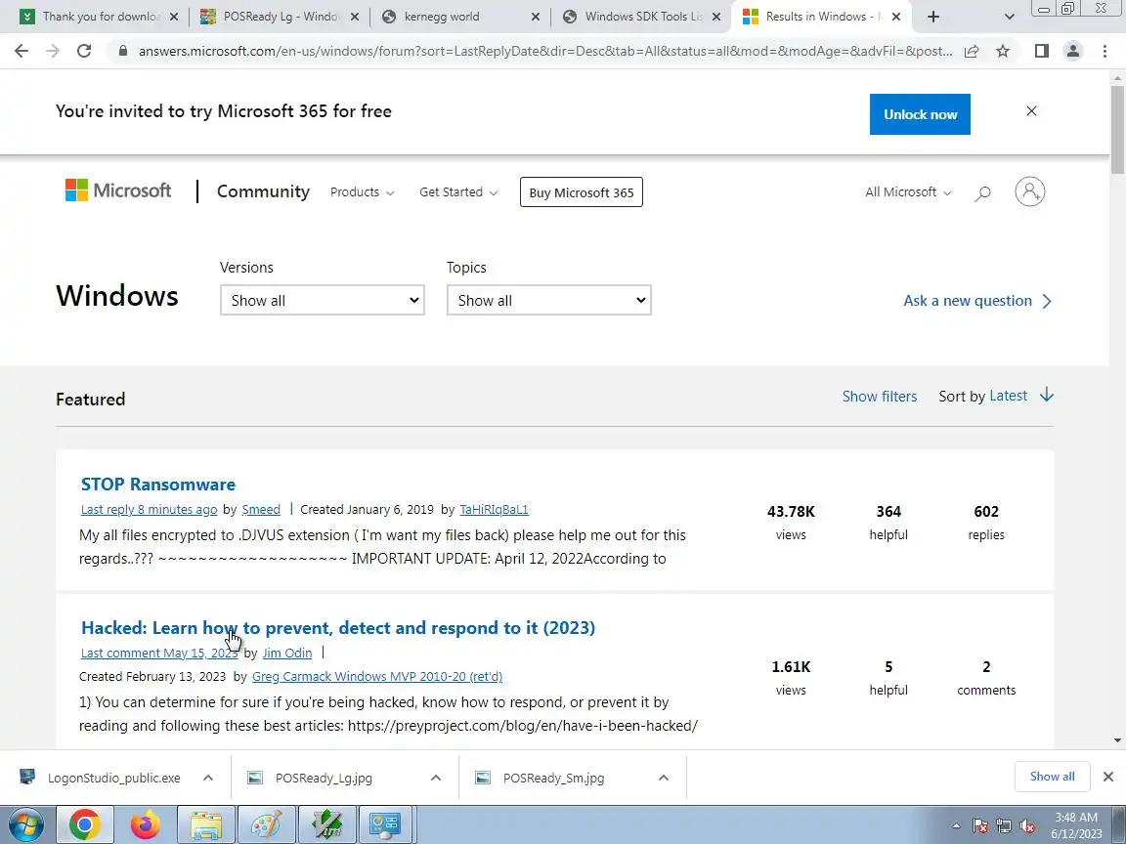Click the muted volume tray icon
Image resolution: width=1126 pixels, height=844 pixels.
tap(1027, 826)
